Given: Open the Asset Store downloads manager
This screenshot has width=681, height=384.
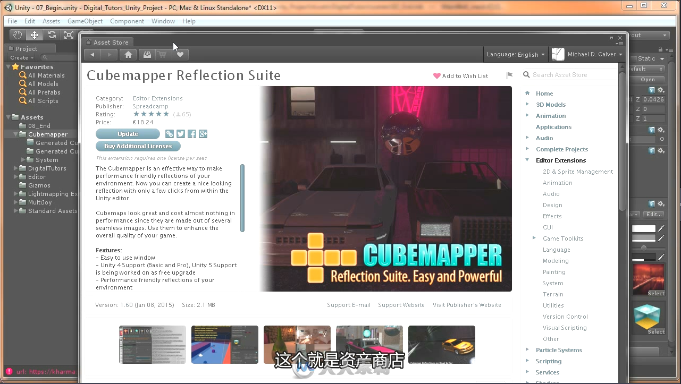Looking at the screenshot, I should coord(147,54).
